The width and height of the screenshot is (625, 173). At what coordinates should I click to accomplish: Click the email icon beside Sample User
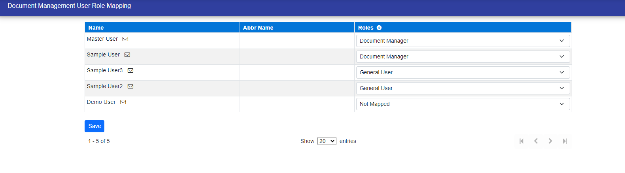[x=127, y=55]
